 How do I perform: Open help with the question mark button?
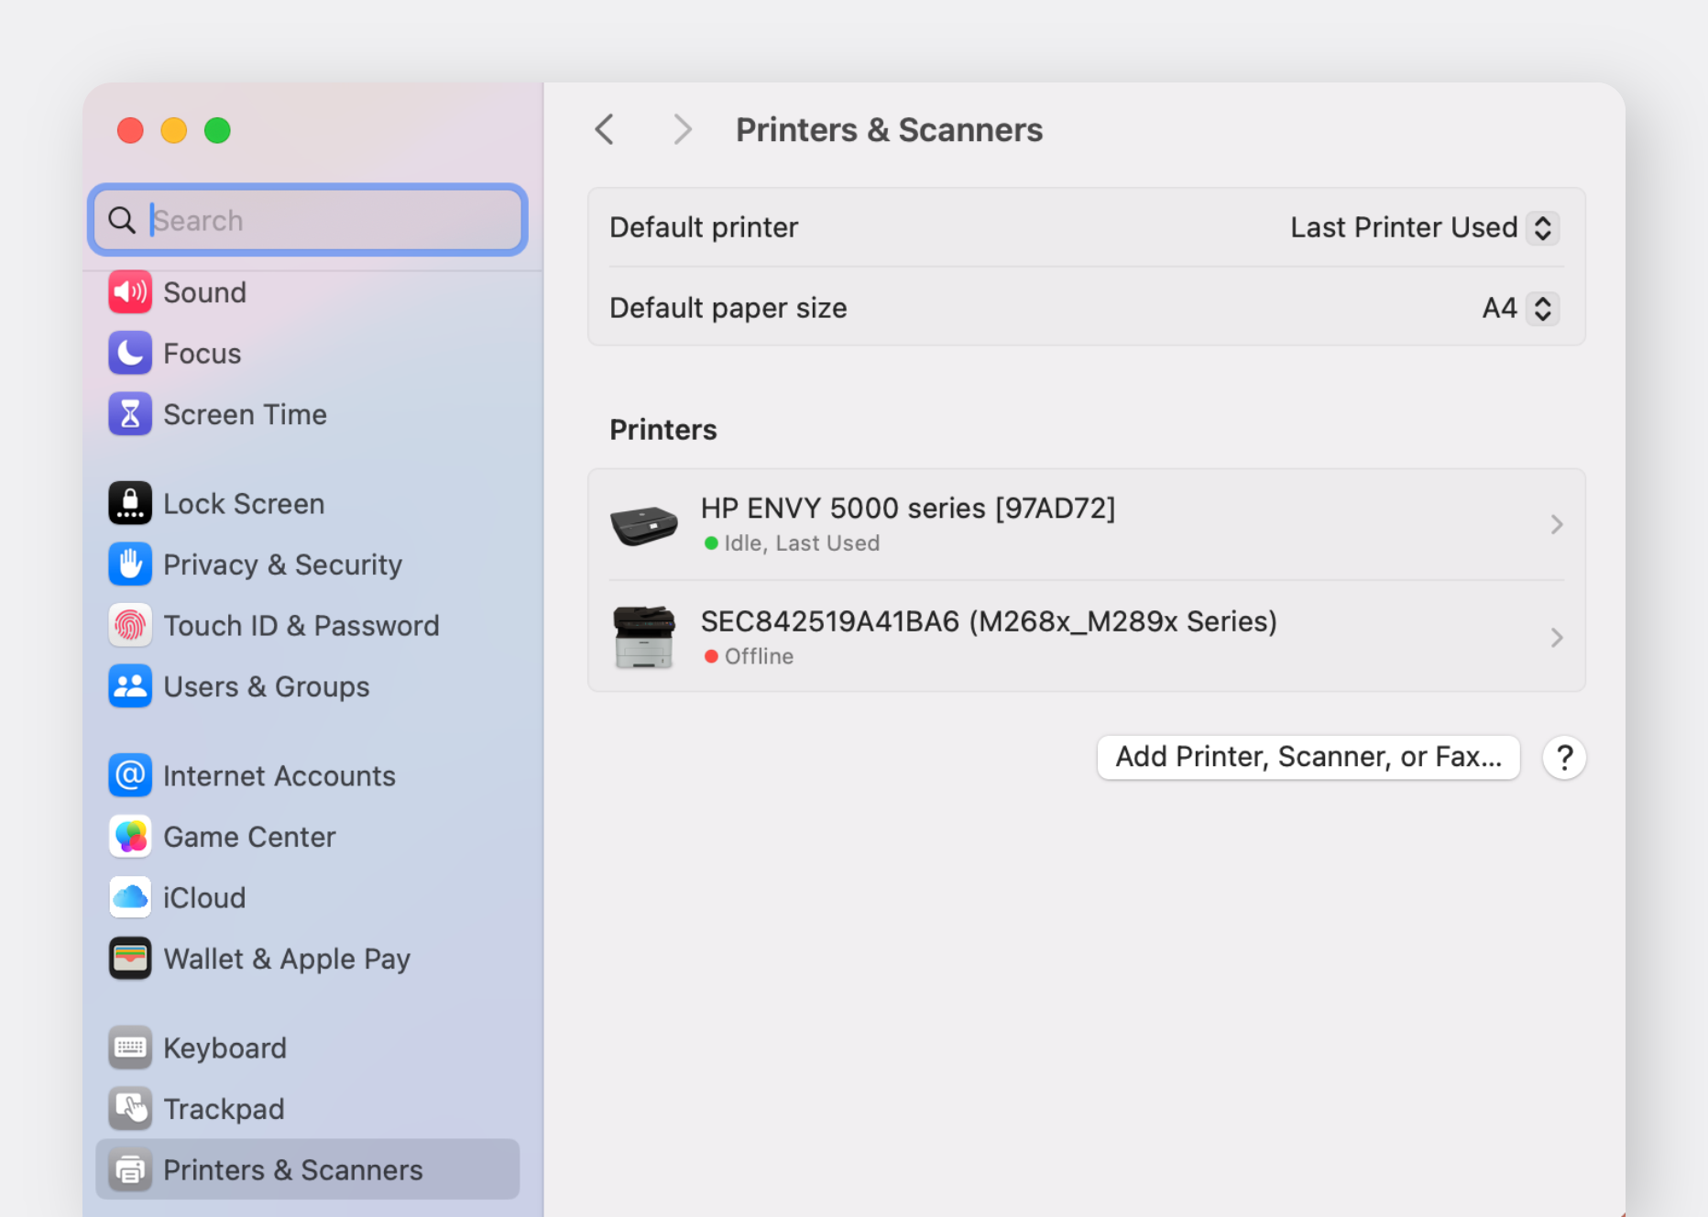1563,758
